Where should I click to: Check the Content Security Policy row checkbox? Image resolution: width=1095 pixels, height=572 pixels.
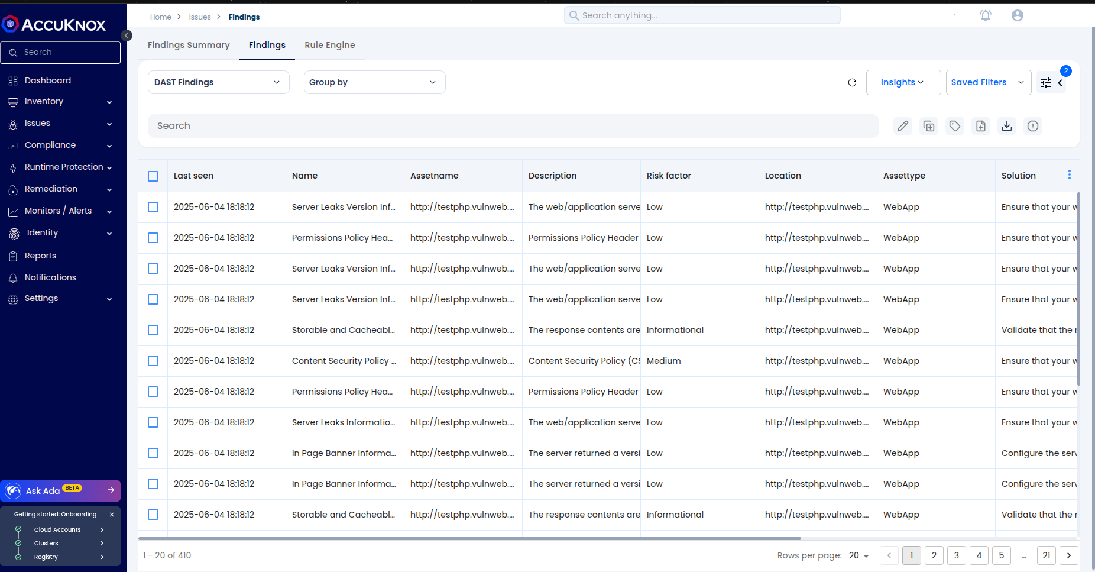[x=153, y=361]
